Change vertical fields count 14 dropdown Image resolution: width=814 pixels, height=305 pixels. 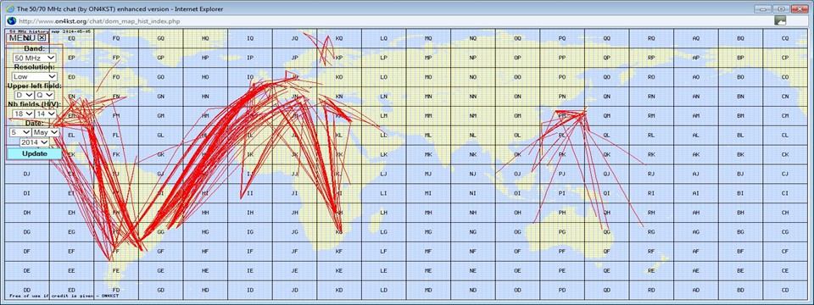coord(45,114)
